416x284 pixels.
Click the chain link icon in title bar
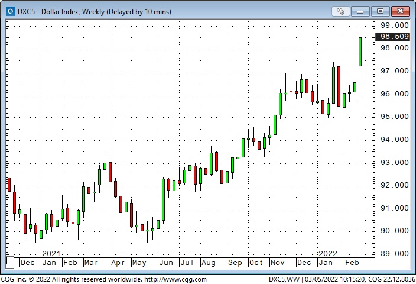click(x=340, y=11)
